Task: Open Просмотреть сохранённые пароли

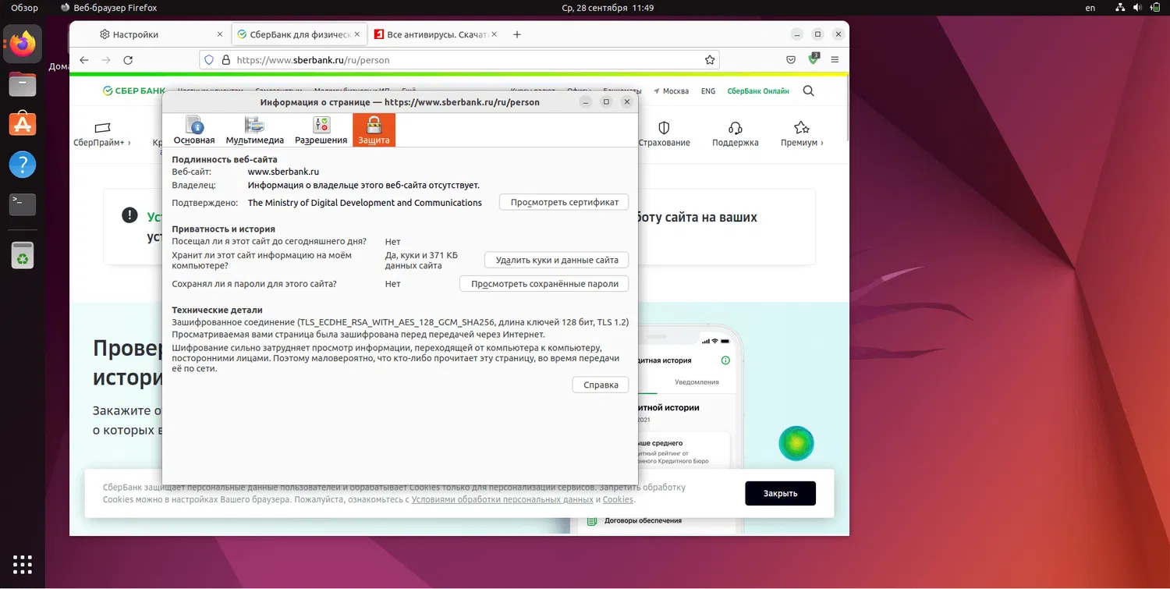Action: [544, 284]
